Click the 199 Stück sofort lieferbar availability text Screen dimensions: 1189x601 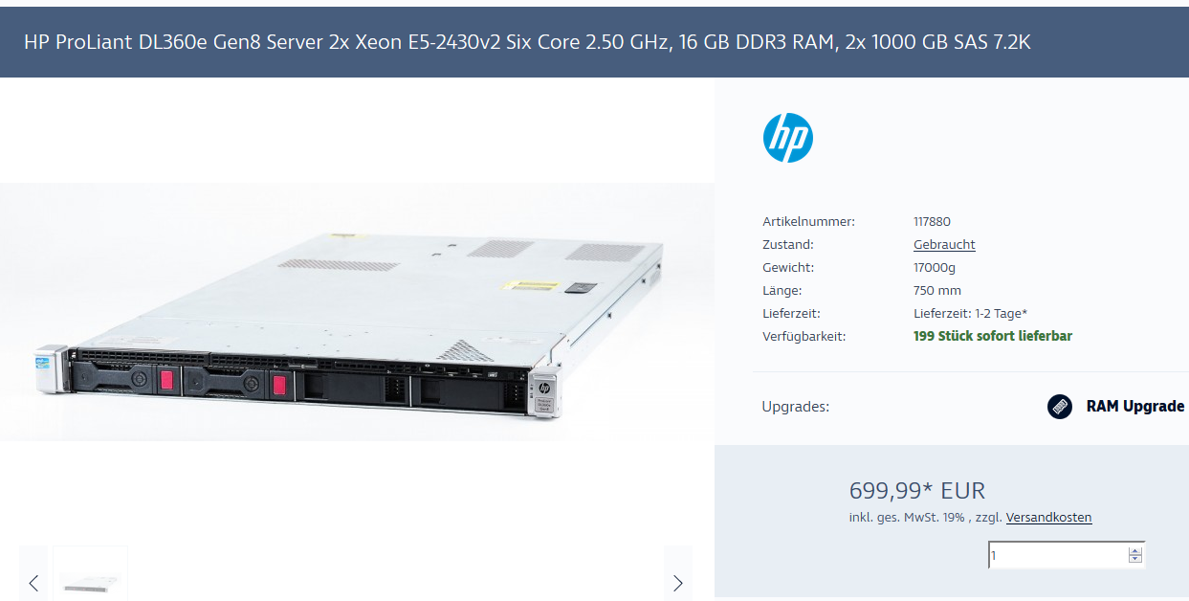(993, 336)
